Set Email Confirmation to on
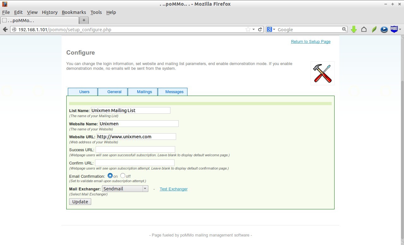 click(x=110, y=176)
